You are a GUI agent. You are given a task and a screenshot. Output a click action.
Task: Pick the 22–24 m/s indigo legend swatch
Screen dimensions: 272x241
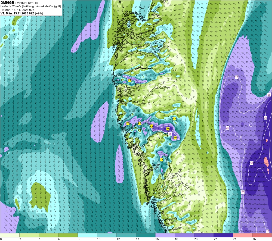pyautogui.click(x=223, y=235)
